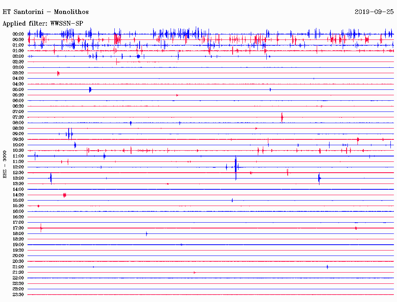
Task: Select the 15:30 time label
Action: pos(18,206)
